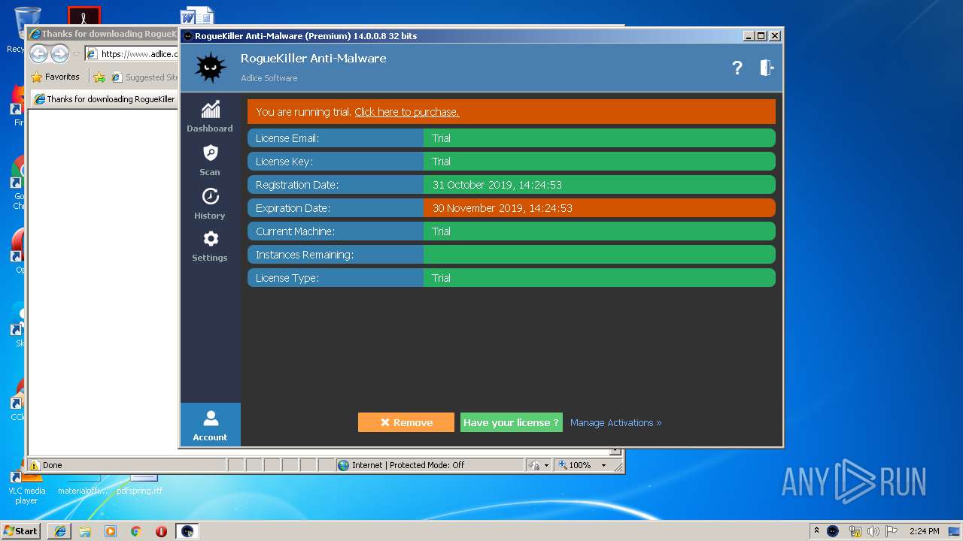Image resolution: width=963 pixels, height=541 pixels.
Task: Open IE zoom level dropdown at 100%
Action: point(603,465)
